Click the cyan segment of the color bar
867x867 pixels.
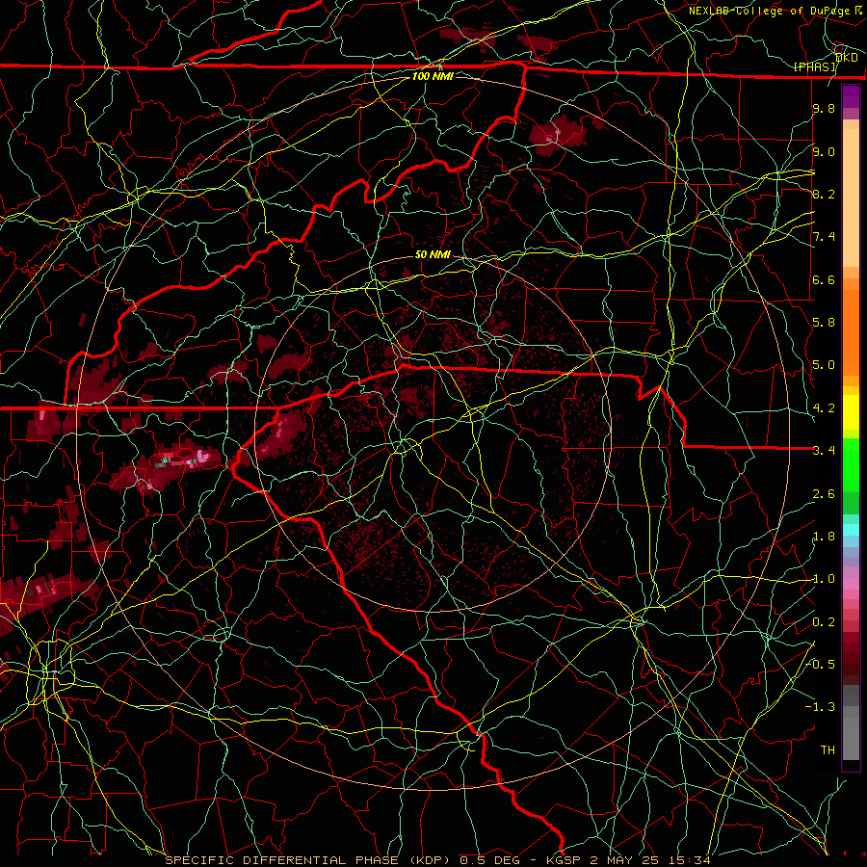point(851,529)
